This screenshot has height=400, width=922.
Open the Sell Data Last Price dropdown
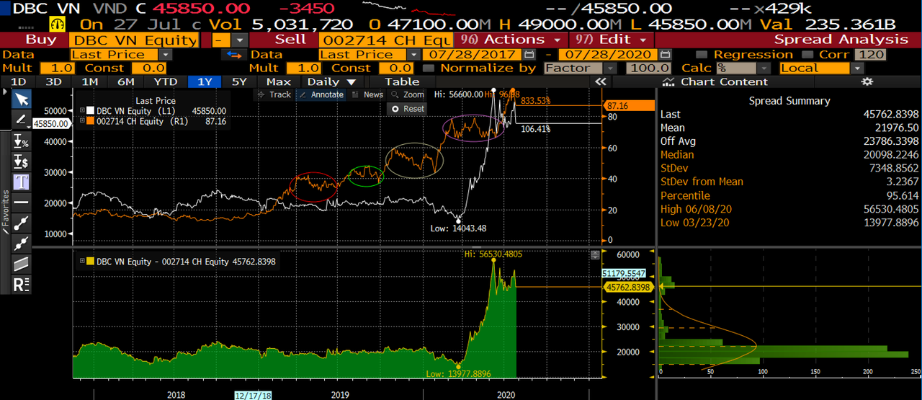pyautogui.click(x=413, y=55)
